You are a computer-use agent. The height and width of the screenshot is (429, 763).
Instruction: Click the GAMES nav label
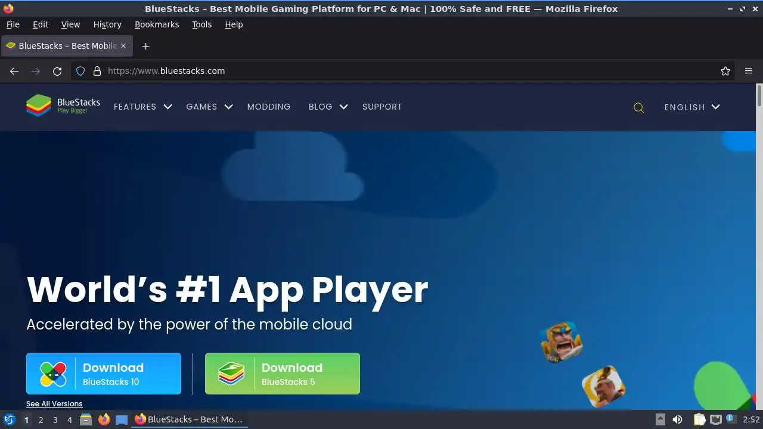click(201, 107)
